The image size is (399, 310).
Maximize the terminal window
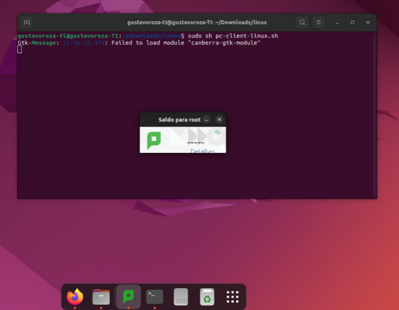352,22
